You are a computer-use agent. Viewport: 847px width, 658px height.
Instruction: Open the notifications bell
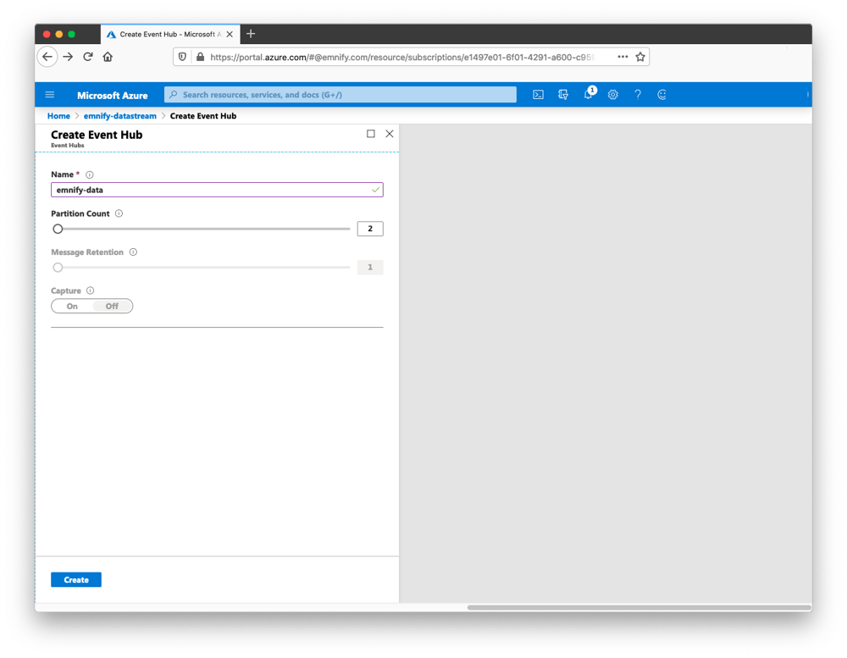tap(589, 94)
